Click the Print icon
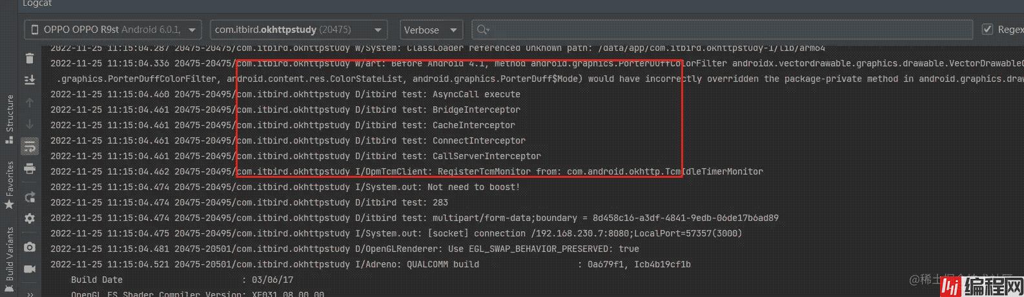This screenshot has height=297, width=1024. tap(30, 169)
